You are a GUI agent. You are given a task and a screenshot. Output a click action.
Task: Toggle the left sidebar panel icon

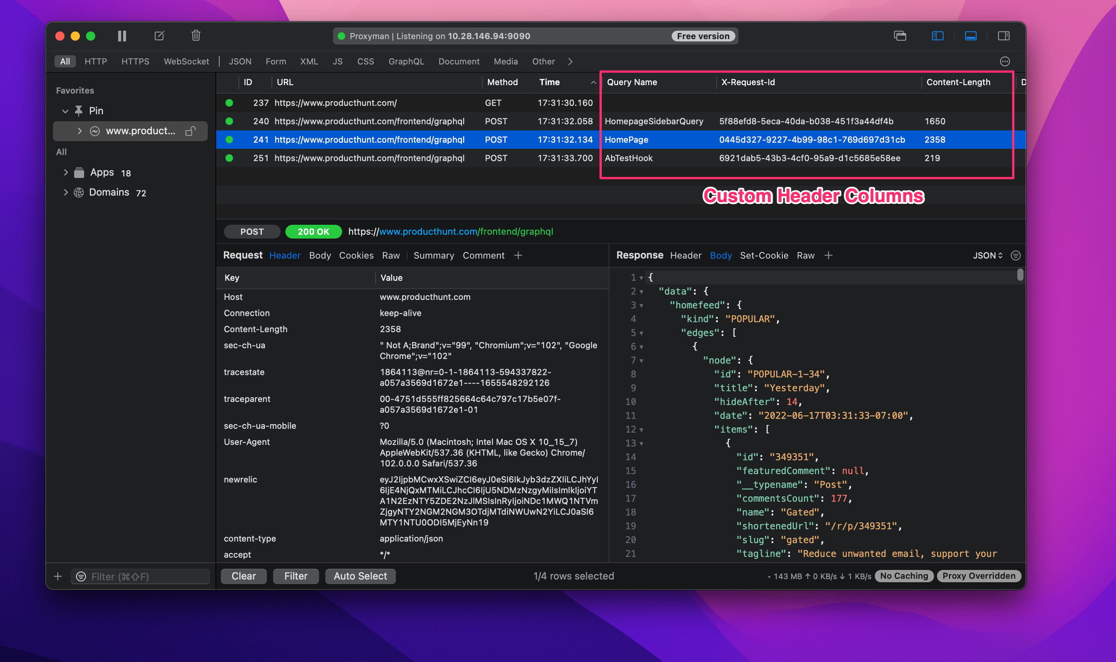click(x=937, y=36)
